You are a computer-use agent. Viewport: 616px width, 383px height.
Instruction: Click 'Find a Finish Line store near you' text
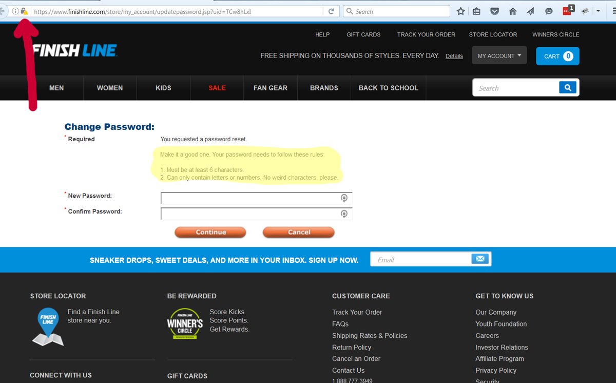[x=93, y=316]
